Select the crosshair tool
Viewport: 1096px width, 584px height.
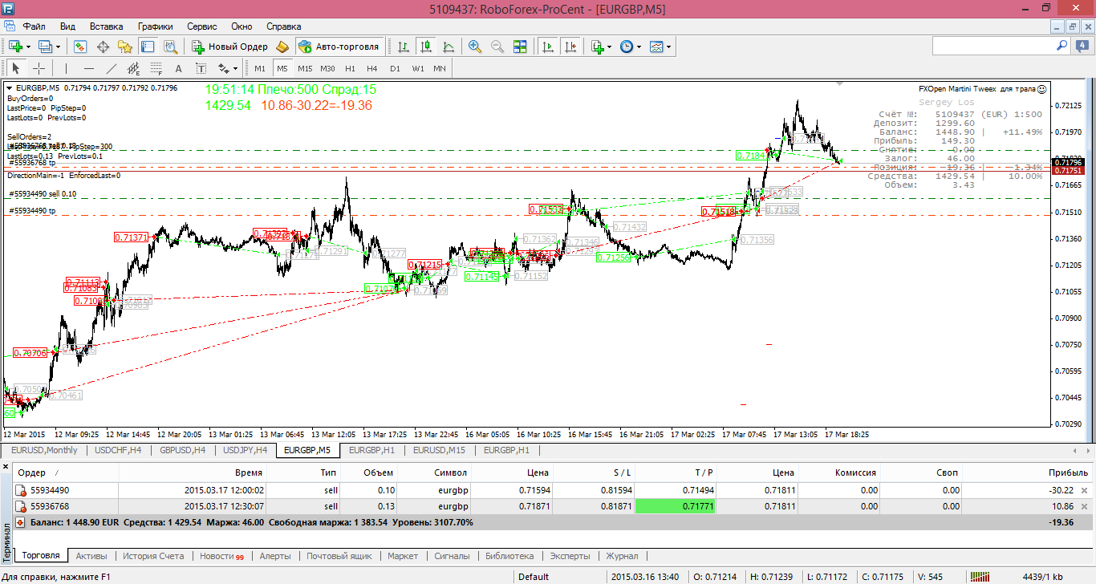39,68
